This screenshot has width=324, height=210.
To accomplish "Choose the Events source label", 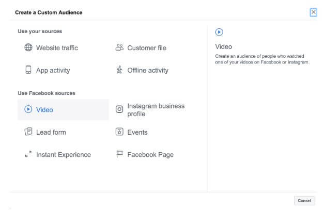I will (137, 132).
